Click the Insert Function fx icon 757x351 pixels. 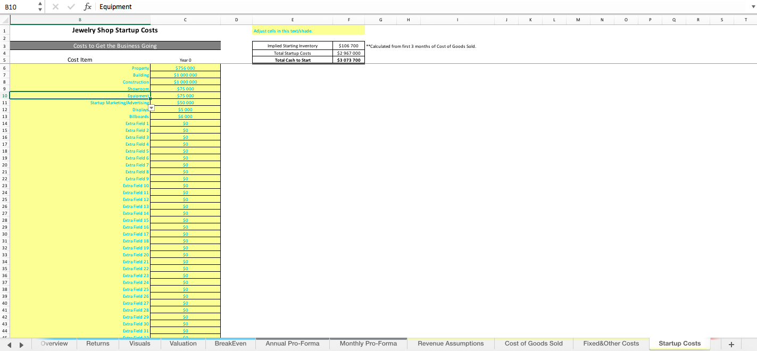[x=88, y=6]
